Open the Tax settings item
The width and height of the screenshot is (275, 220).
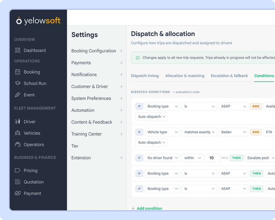coord(75,146)
